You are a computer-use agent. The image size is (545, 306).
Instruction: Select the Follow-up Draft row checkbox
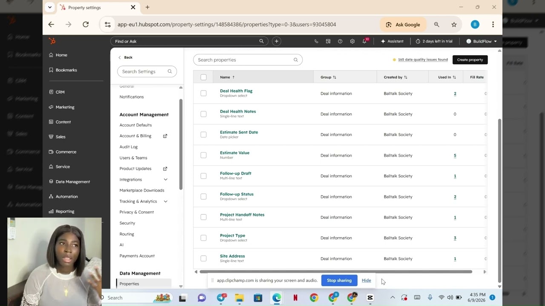[204, 176]
